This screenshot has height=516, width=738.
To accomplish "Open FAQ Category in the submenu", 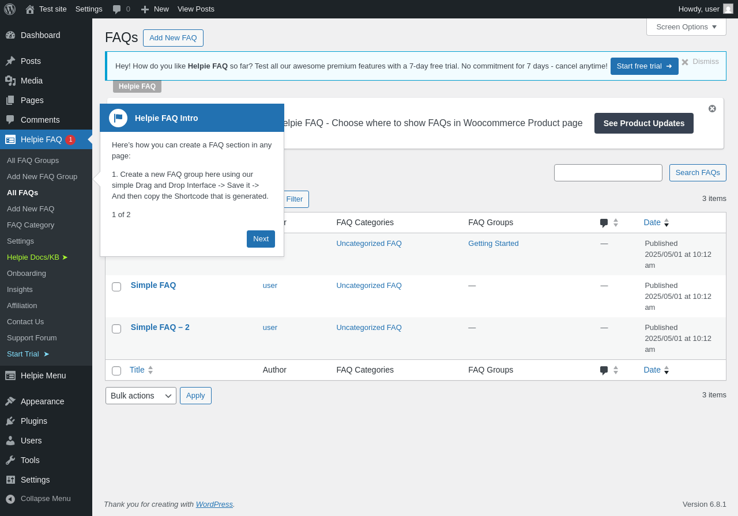I will pyautogui.click(x=31, y=225).
